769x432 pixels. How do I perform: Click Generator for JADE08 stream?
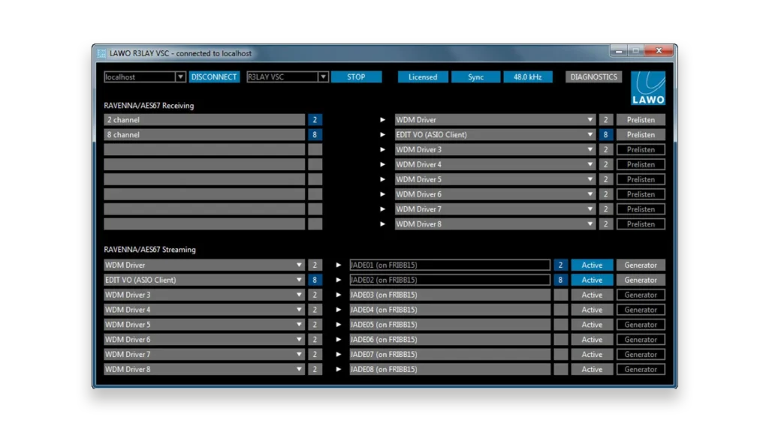pyautogui.click(x=641, y=369)
